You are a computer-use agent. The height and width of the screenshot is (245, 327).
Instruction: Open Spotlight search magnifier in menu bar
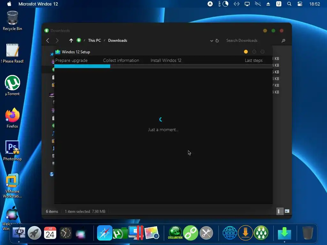tap(289, 4)
